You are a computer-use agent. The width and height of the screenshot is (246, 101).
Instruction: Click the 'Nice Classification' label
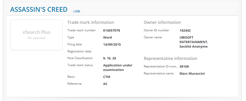tap(80, 58)
